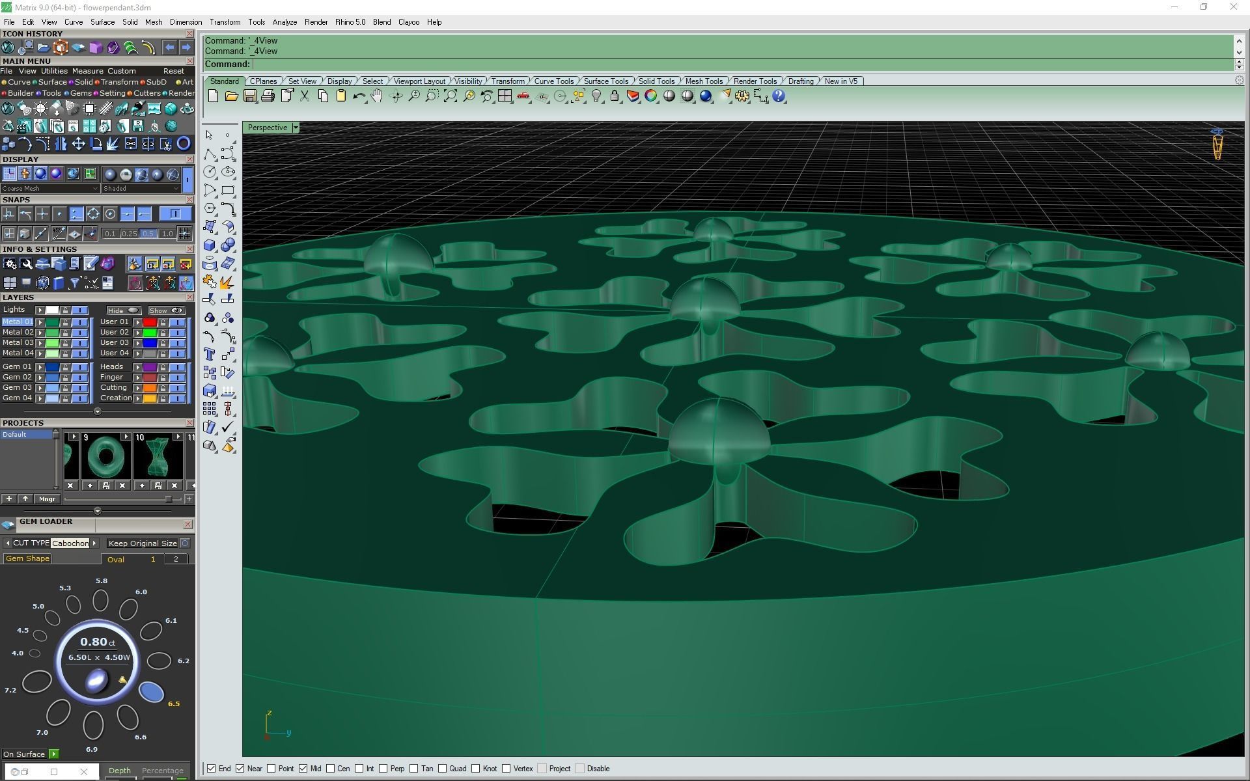The image size is (1250, 781).
Task: Open the 4 Viewports layout icon
Action: click(505, 96)
